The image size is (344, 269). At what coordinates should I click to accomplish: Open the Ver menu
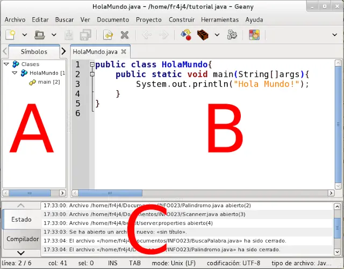(x=85, y=20)
